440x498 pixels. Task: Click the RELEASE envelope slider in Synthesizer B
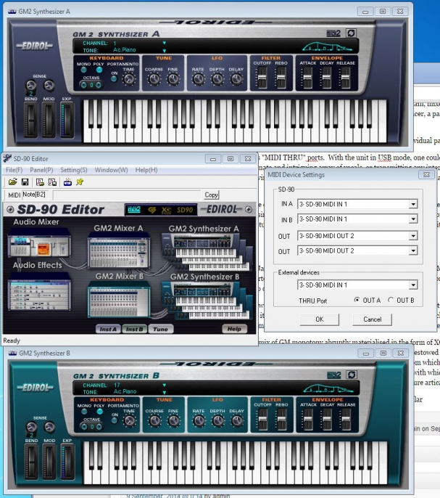coord(346,419)
